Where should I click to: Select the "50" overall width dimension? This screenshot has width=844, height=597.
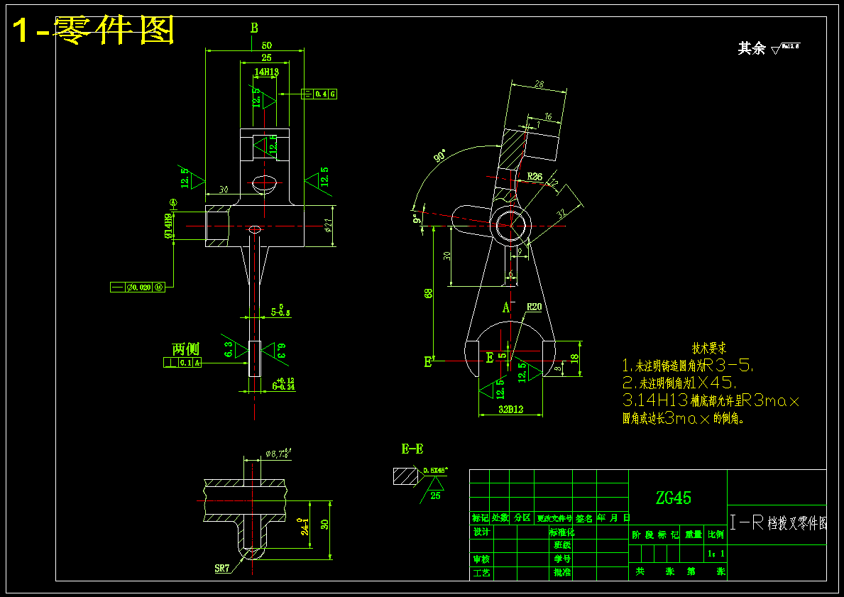(x=266, y=45)
